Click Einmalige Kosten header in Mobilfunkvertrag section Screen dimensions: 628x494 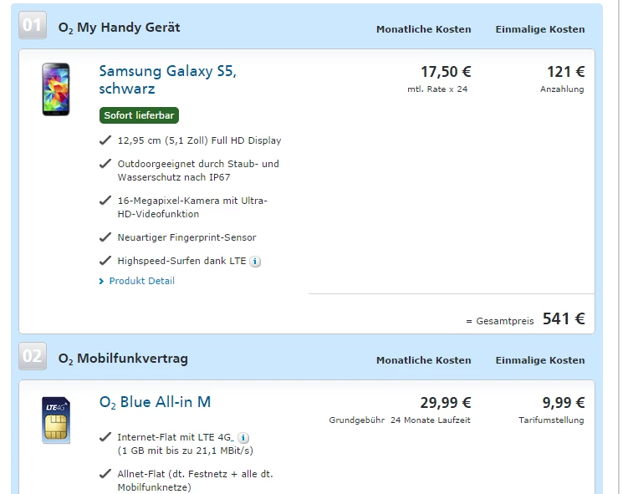[540, 360]
